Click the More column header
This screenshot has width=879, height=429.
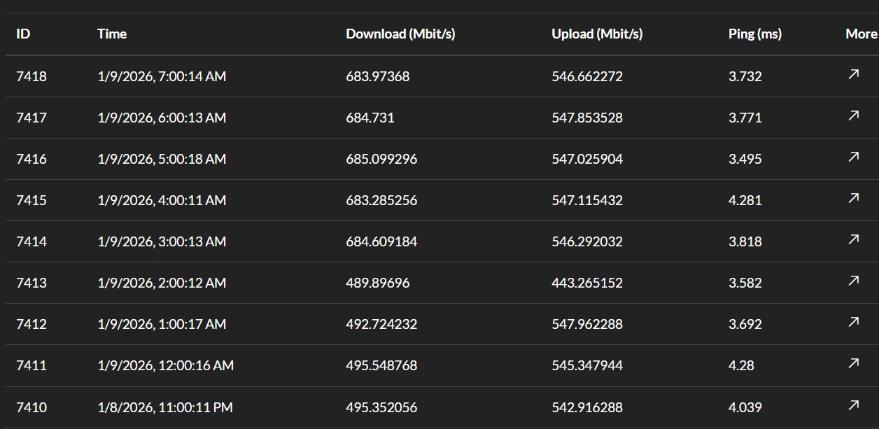click(860, 34)
